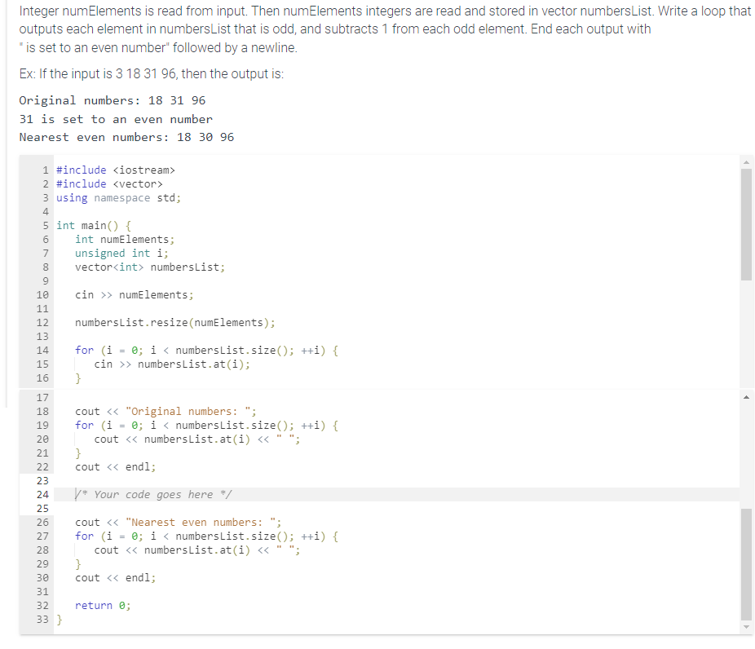
Task: Click the down arrow on the bottom scrollbar
Action: click(x=746, y=628)
